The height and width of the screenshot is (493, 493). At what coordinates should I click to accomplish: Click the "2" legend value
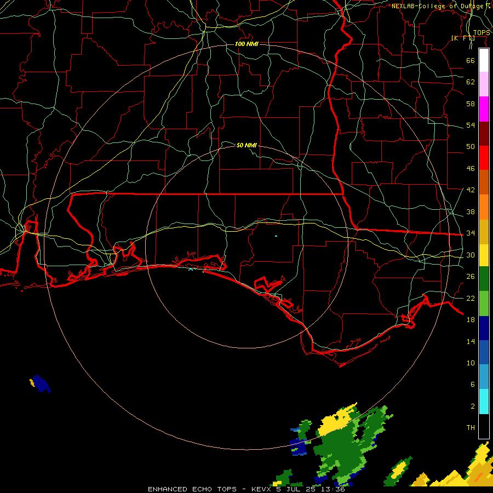[472, 406]
